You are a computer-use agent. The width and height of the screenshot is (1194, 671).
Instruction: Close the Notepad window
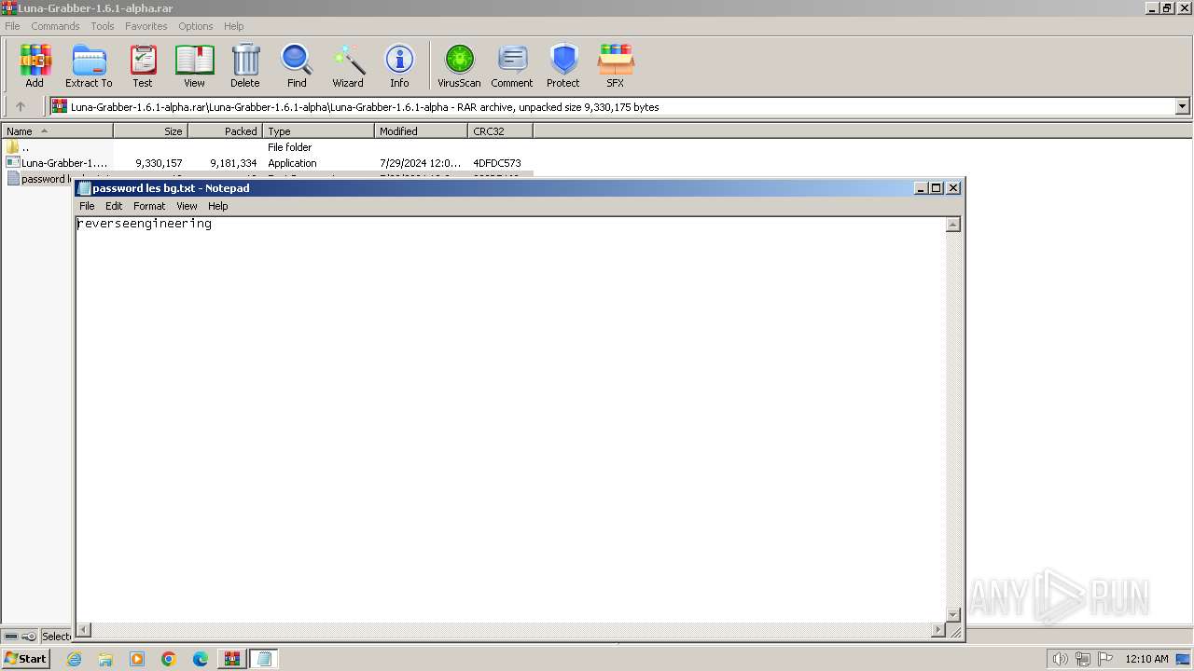click(953, 187)
